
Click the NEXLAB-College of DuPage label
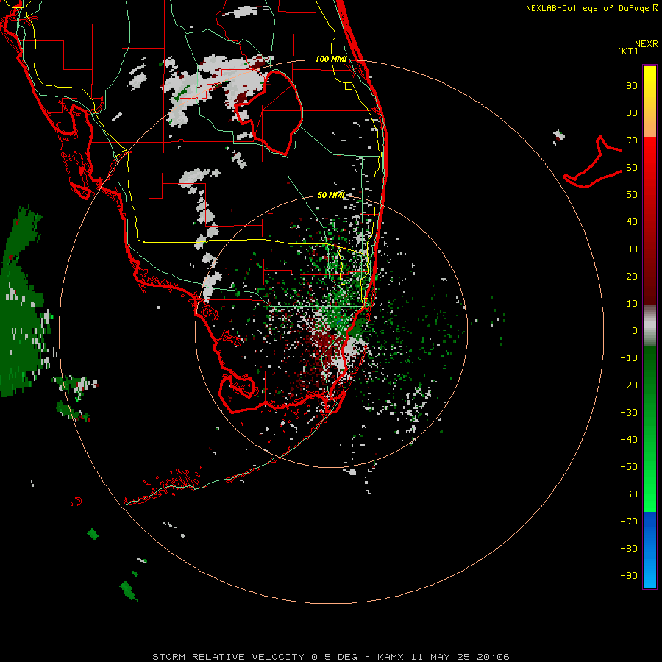pyautogui.click(x=591, y=8)
